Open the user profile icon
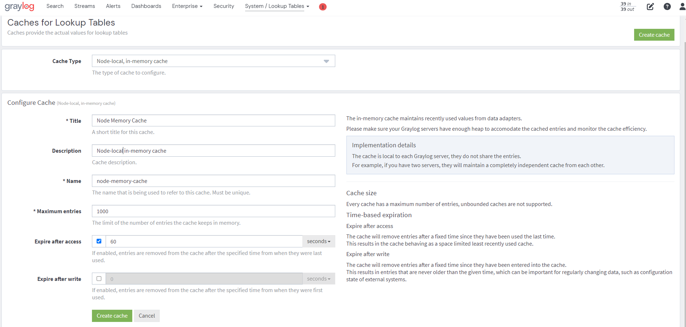Viewport: 686px width, 327px height. (682, 6)
